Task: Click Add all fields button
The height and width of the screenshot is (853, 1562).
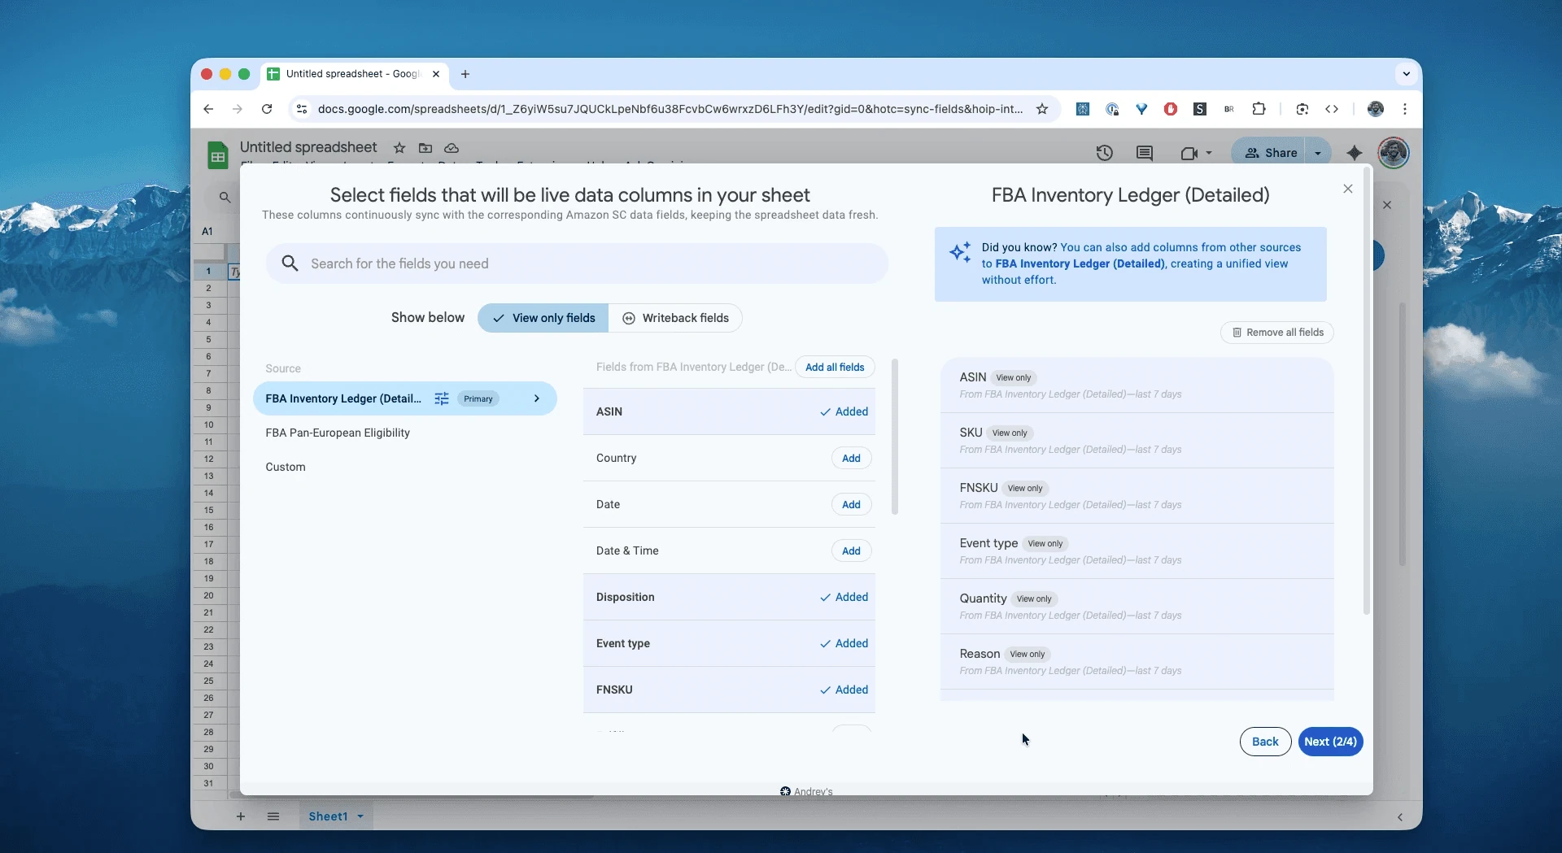Action: [x=835, y=368]
